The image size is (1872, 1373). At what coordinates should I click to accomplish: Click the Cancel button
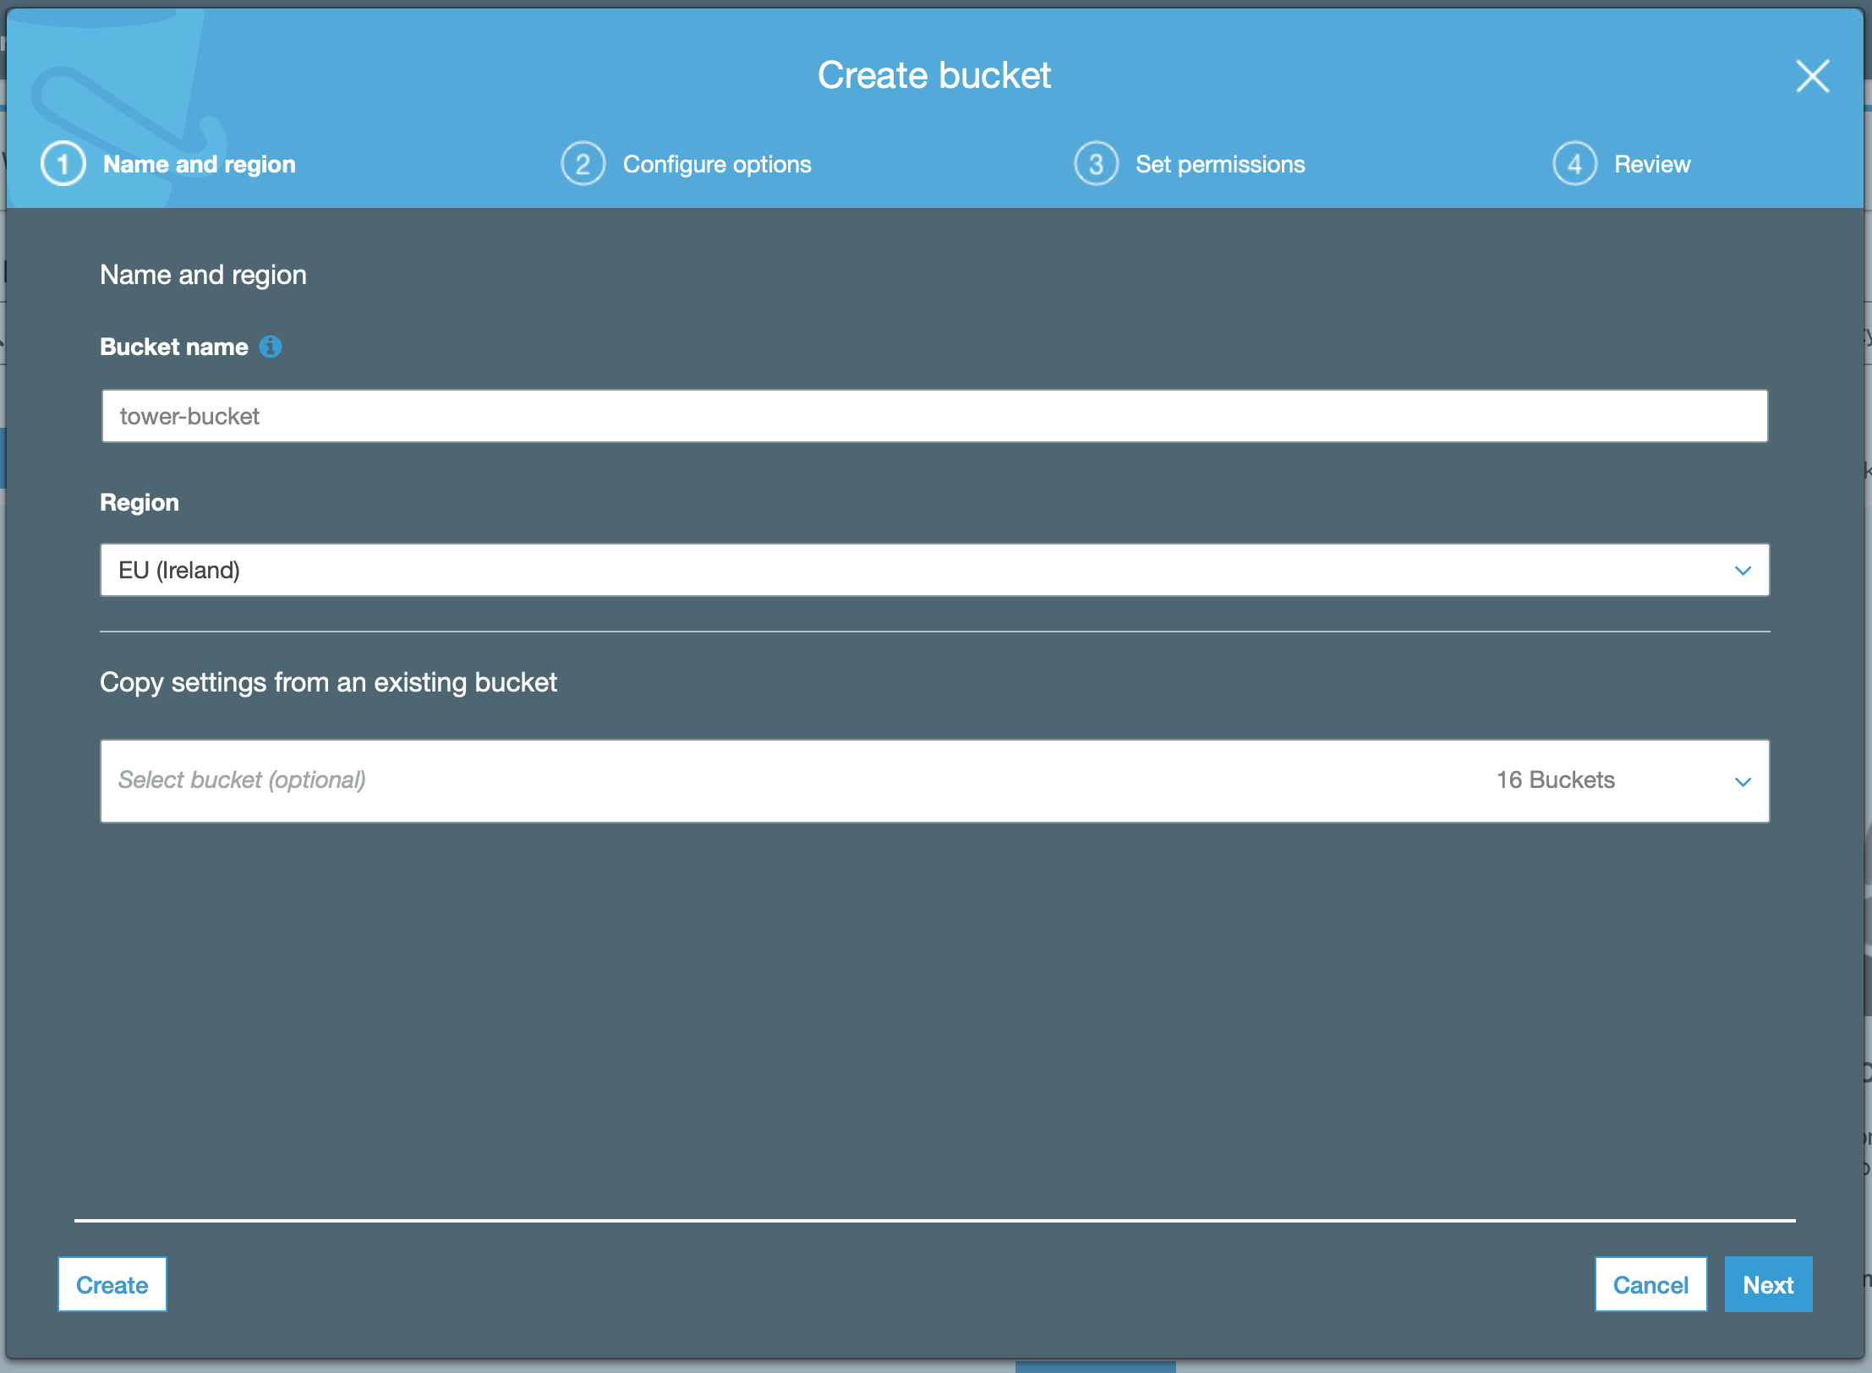point(1650,1285)
